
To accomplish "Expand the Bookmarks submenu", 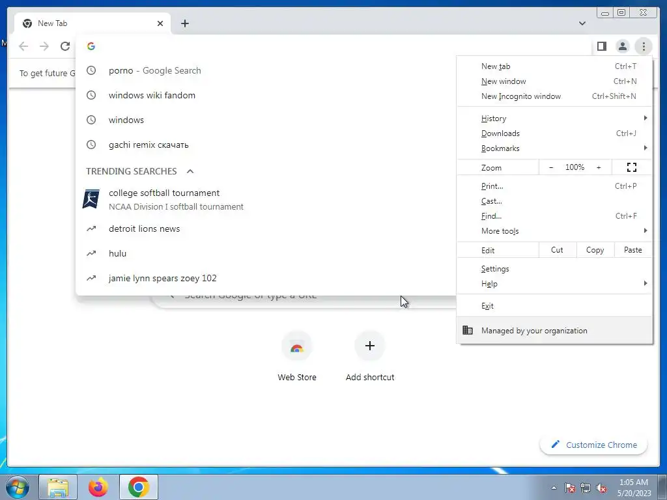I will (x=555, y=148).
